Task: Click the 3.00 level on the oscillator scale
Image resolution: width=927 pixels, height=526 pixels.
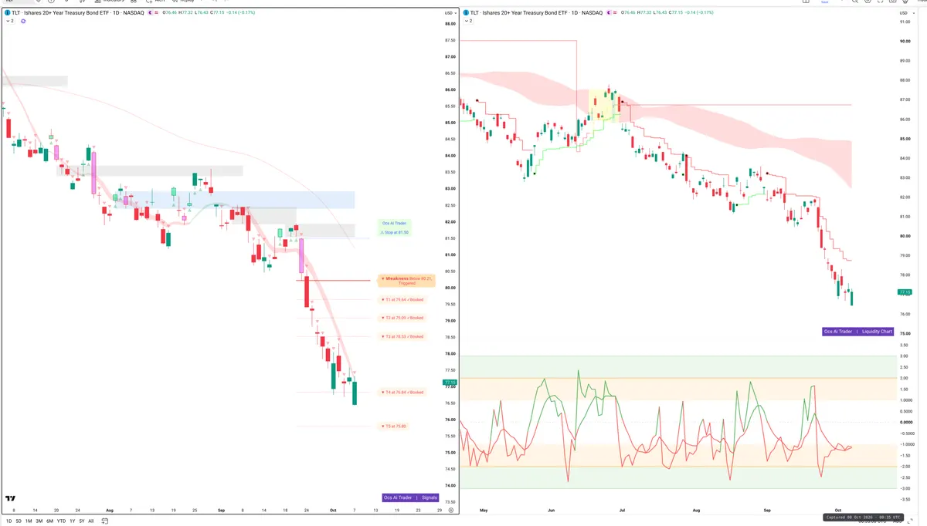Action: tap(904, 356)
